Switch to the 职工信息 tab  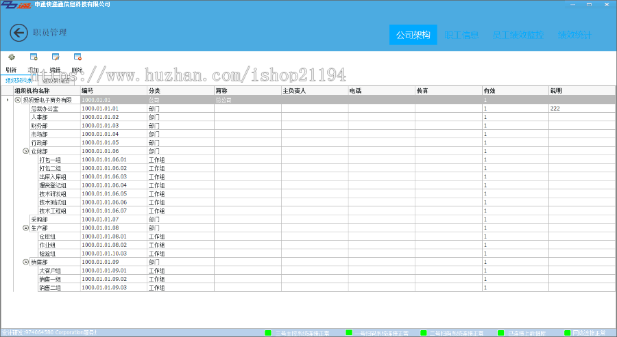point(461,35)
